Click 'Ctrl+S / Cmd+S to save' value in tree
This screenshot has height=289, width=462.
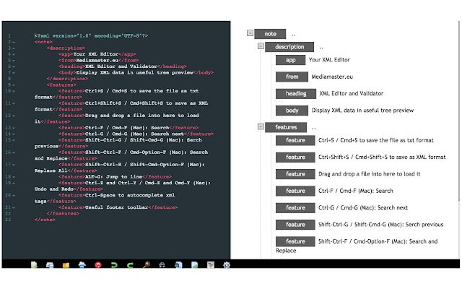pyautogui.click(x=376, y=140)
